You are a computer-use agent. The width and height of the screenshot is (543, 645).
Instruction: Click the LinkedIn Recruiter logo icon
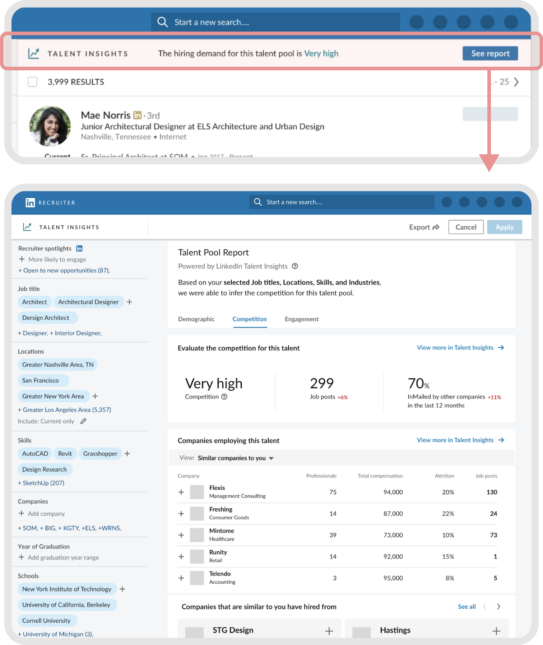coord(30,203)
